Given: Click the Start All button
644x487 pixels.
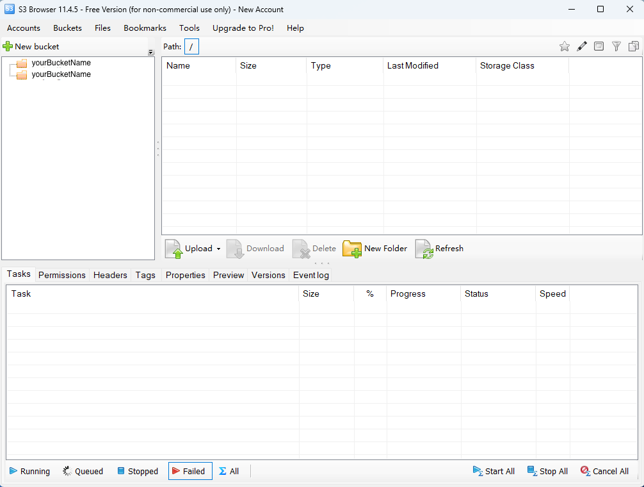Looking at the screenshot, I should point(494,472).
